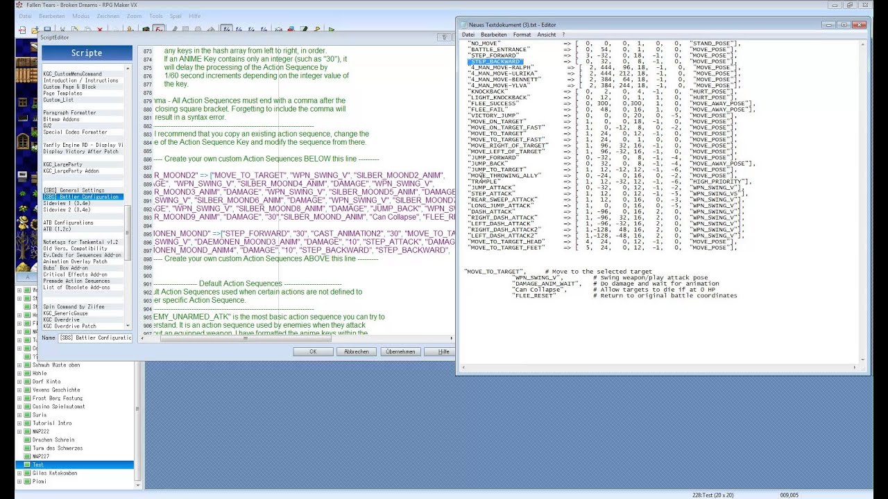Screen dimensions: 888x499
Task: Select the KGC Overdrive Patch script
Action: 69,326
